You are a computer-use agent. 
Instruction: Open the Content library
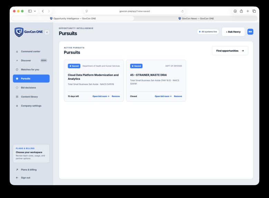point(31,97)
